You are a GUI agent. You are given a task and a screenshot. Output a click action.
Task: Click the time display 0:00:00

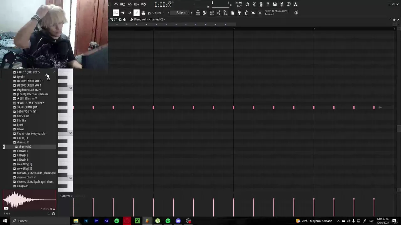(163, 4)
